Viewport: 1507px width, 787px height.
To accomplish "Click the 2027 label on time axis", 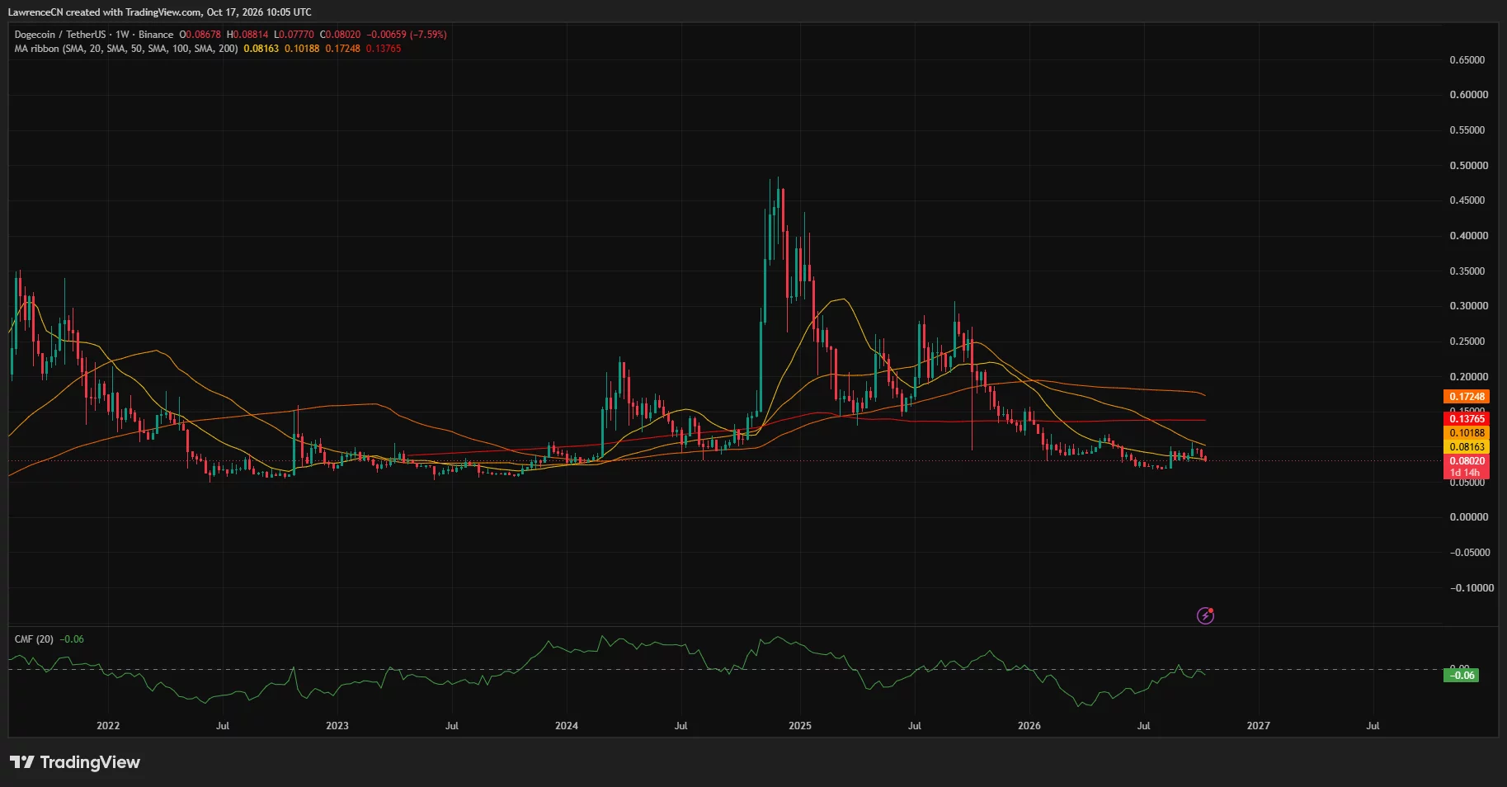I will (1259, 726).
